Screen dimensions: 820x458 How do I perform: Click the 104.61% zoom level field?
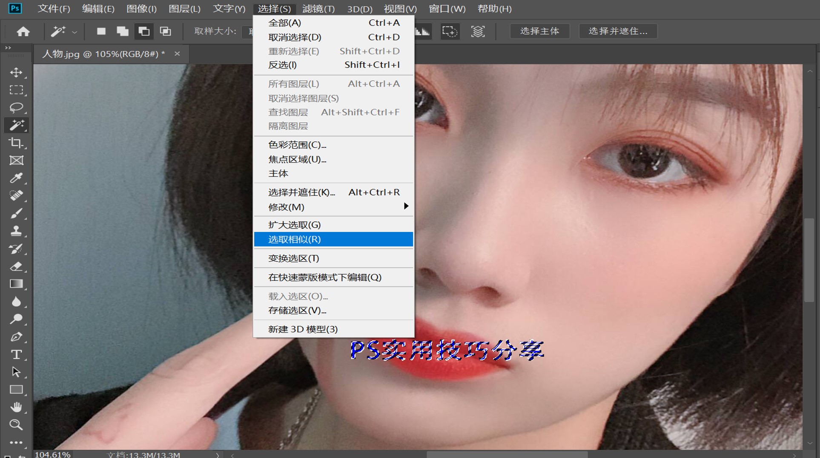52,454
